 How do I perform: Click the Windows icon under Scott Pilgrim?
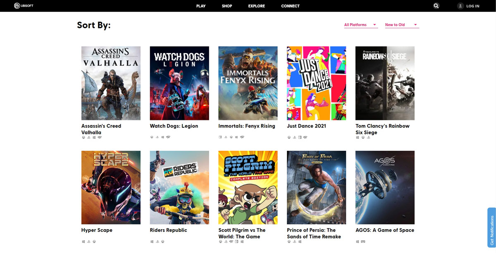pos(242,241)
